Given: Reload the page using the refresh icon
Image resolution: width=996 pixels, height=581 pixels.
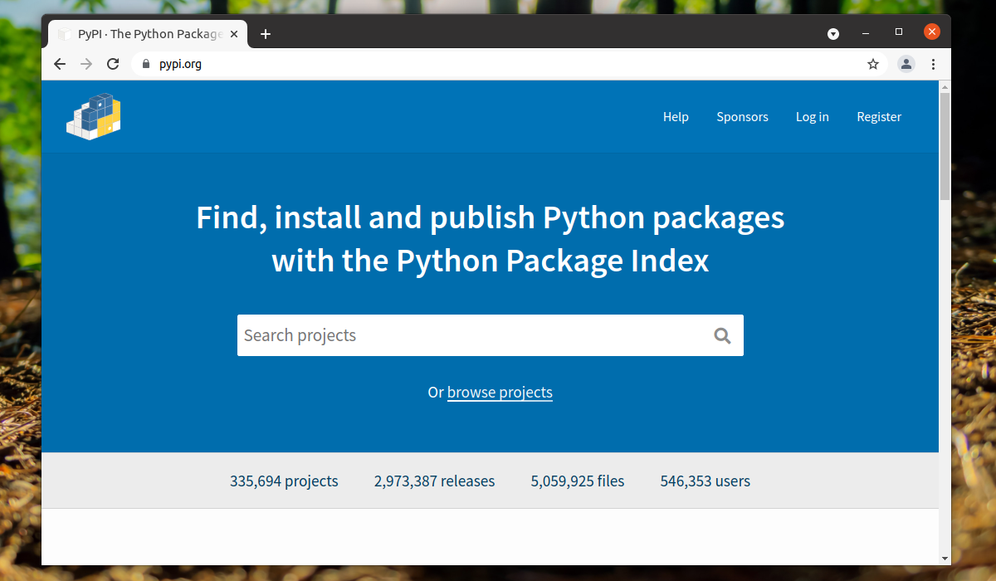Looking at the screenshot, I should click(x=113, y=64).
